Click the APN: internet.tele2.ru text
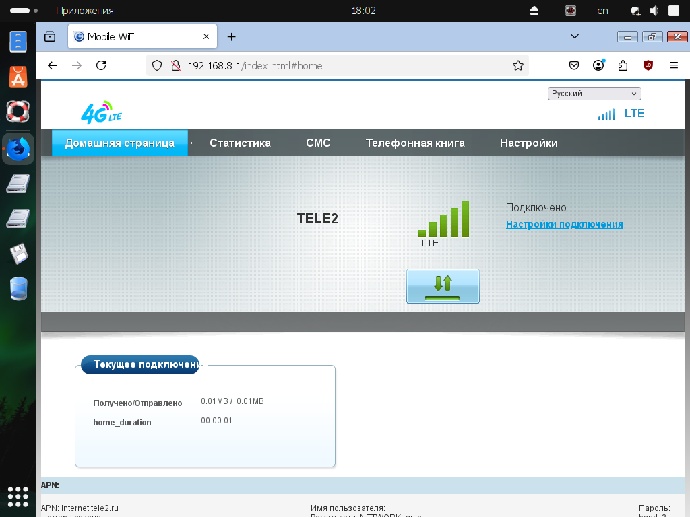 [x=80, y=508]
